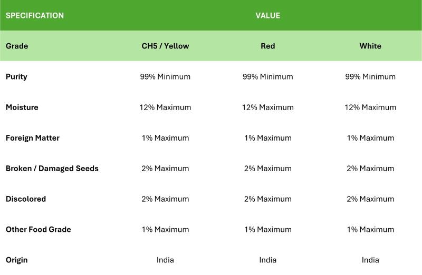Click 1% Maximum Foreign Matter for White
The image size is (422, 275).
coord(370,138)
